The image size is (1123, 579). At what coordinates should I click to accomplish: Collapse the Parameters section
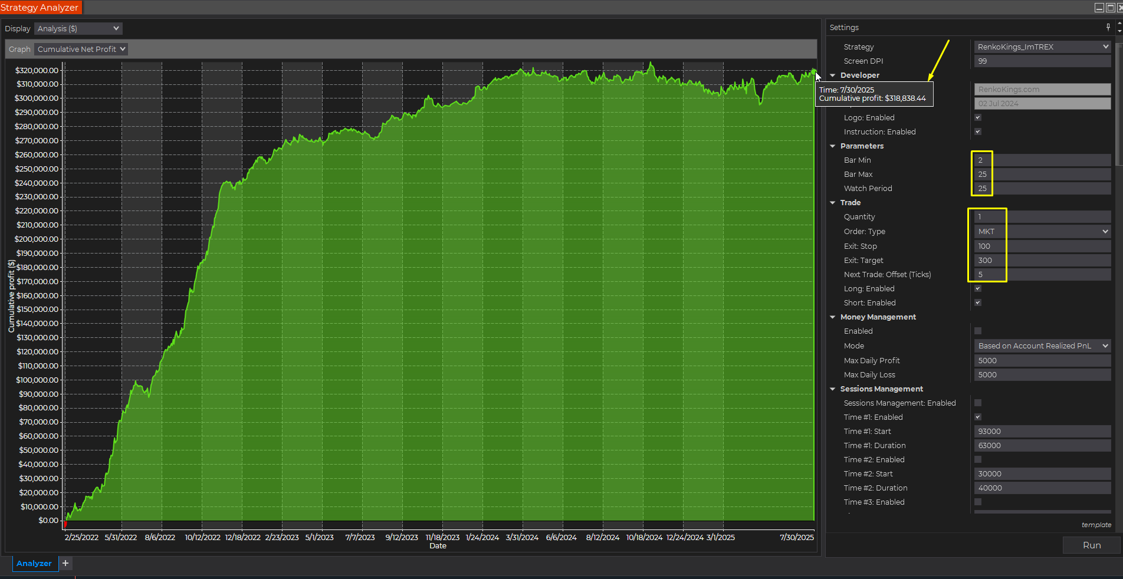[x=832, y=146]
